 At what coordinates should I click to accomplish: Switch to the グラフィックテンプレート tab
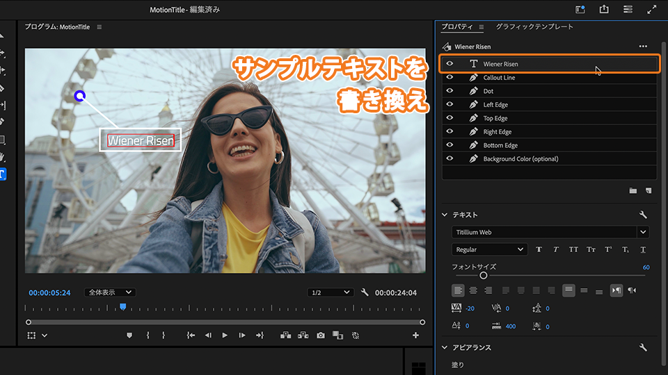pos(534,27)
